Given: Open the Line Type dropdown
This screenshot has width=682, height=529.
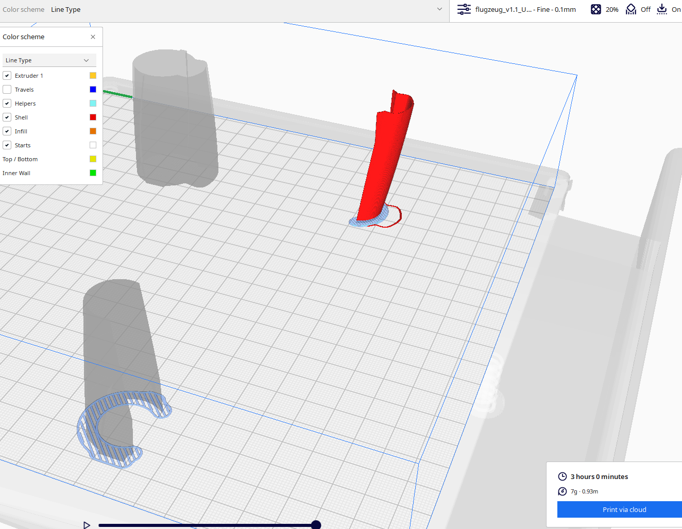Looking at the screenshot, I should [x=49, y=60].
